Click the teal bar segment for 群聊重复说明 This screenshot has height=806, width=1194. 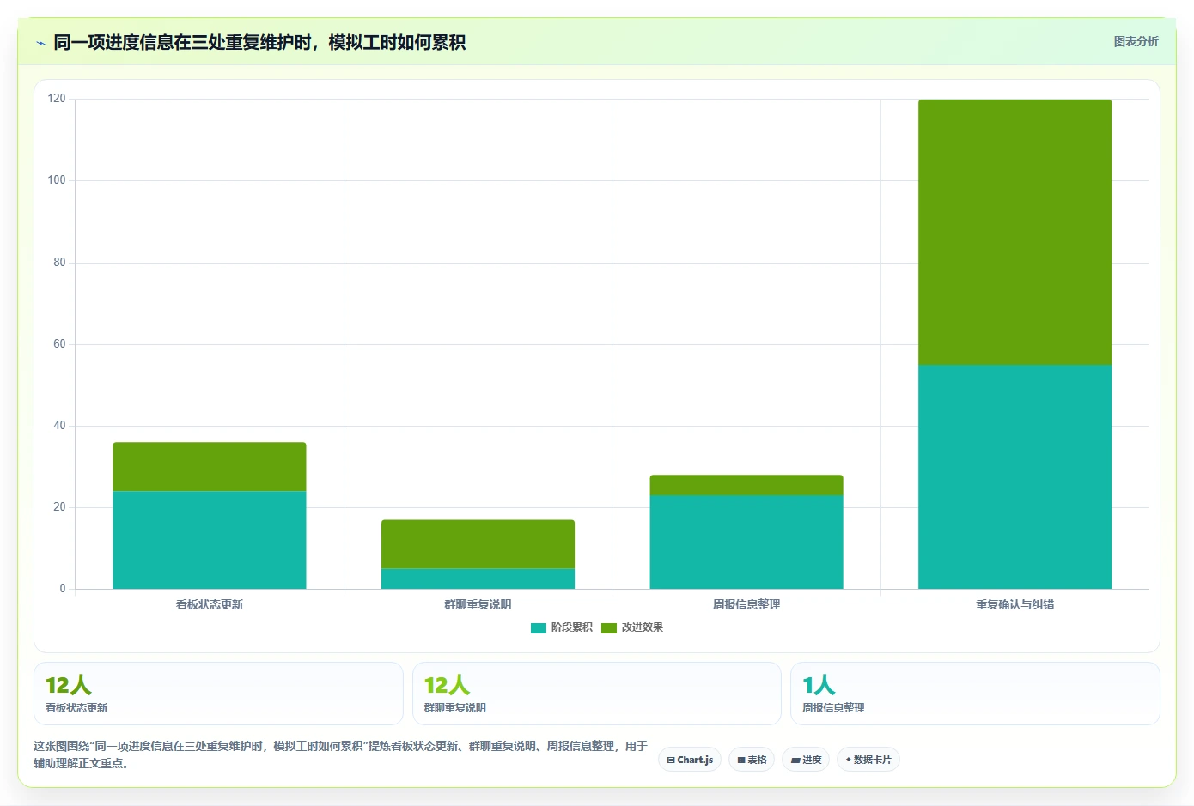point(478,579)
